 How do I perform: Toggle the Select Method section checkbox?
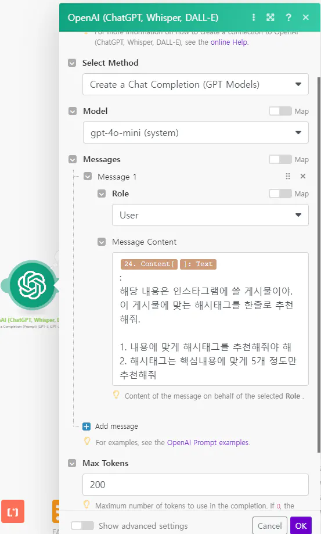click(x=72, y=63)
